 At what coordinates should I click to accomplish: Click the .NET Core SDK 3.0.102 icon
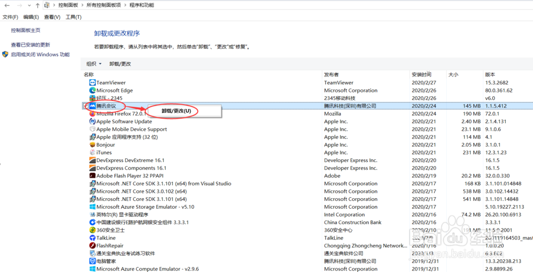click(x=92, y=191)
